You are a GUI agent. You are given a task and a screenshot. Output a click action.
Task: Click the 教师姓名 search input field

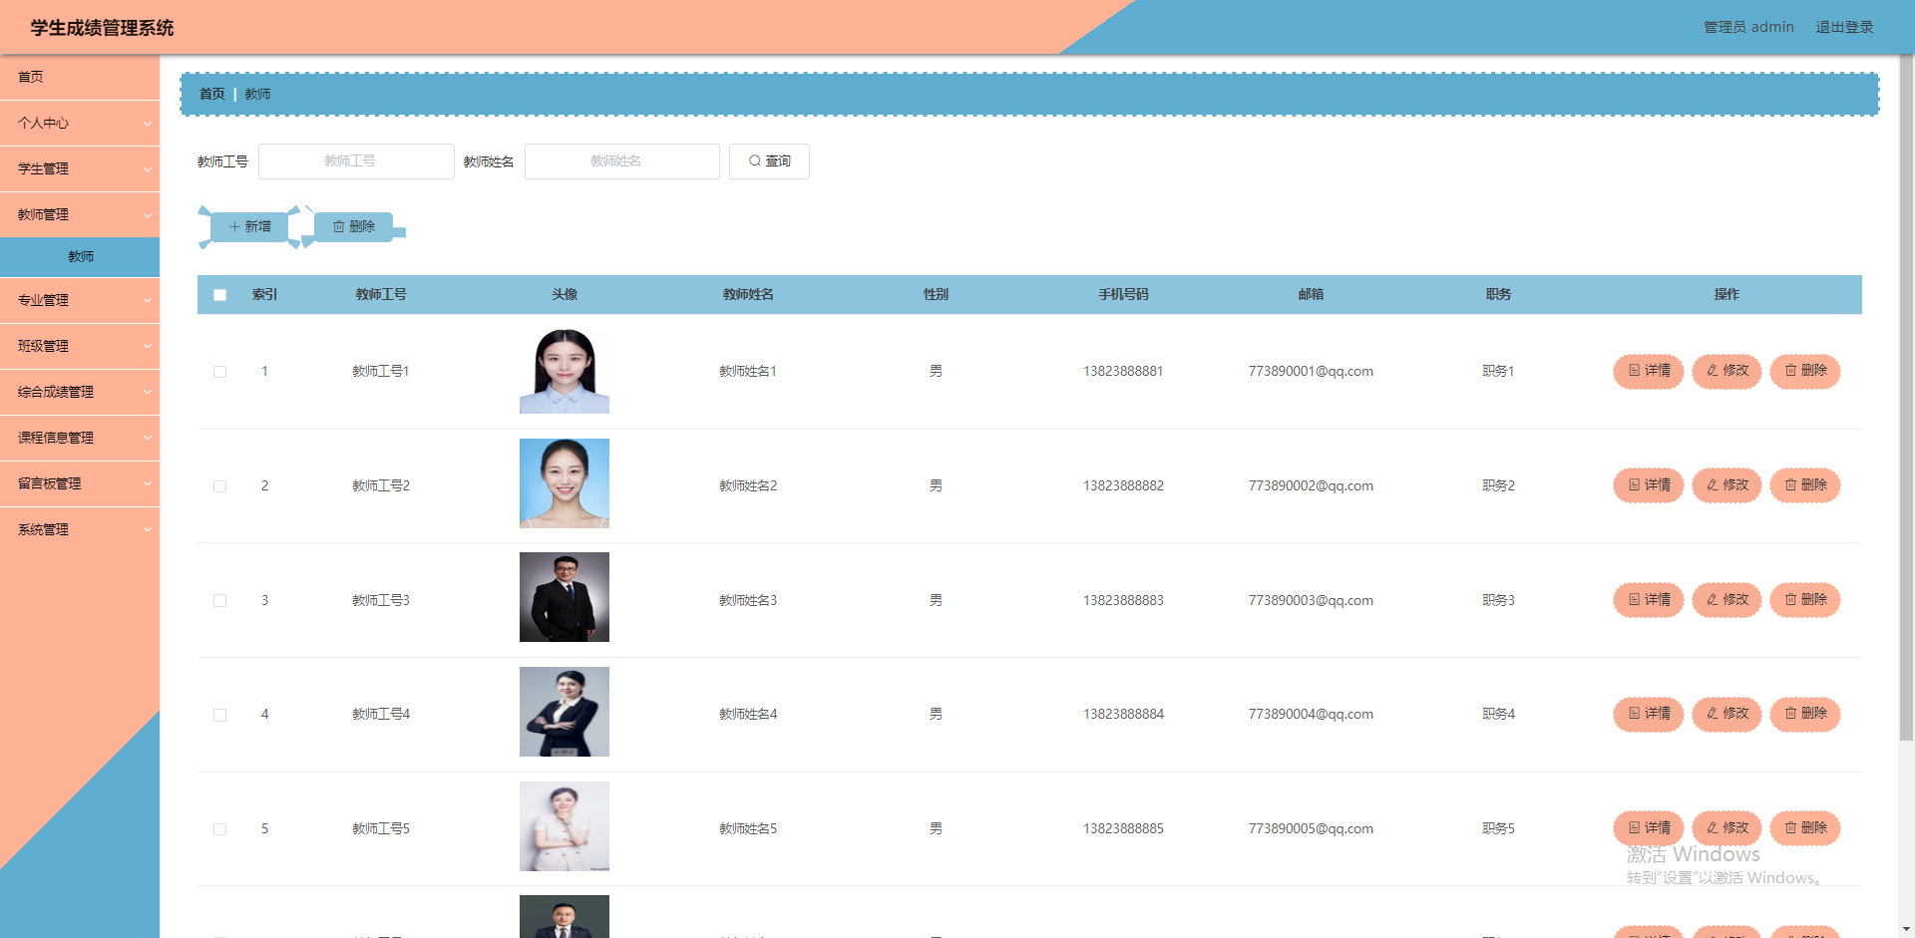tap(621, 160)
